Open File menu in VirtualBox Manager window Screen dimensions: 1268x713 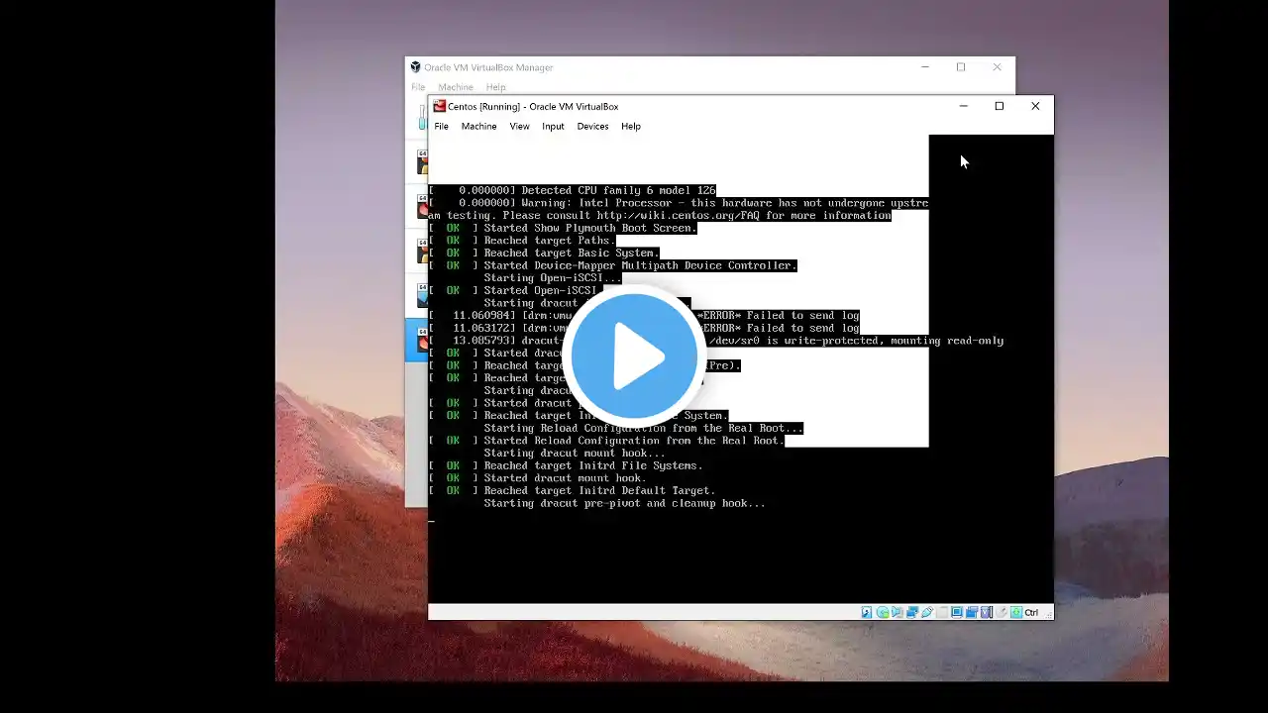[x=418, y=87]
